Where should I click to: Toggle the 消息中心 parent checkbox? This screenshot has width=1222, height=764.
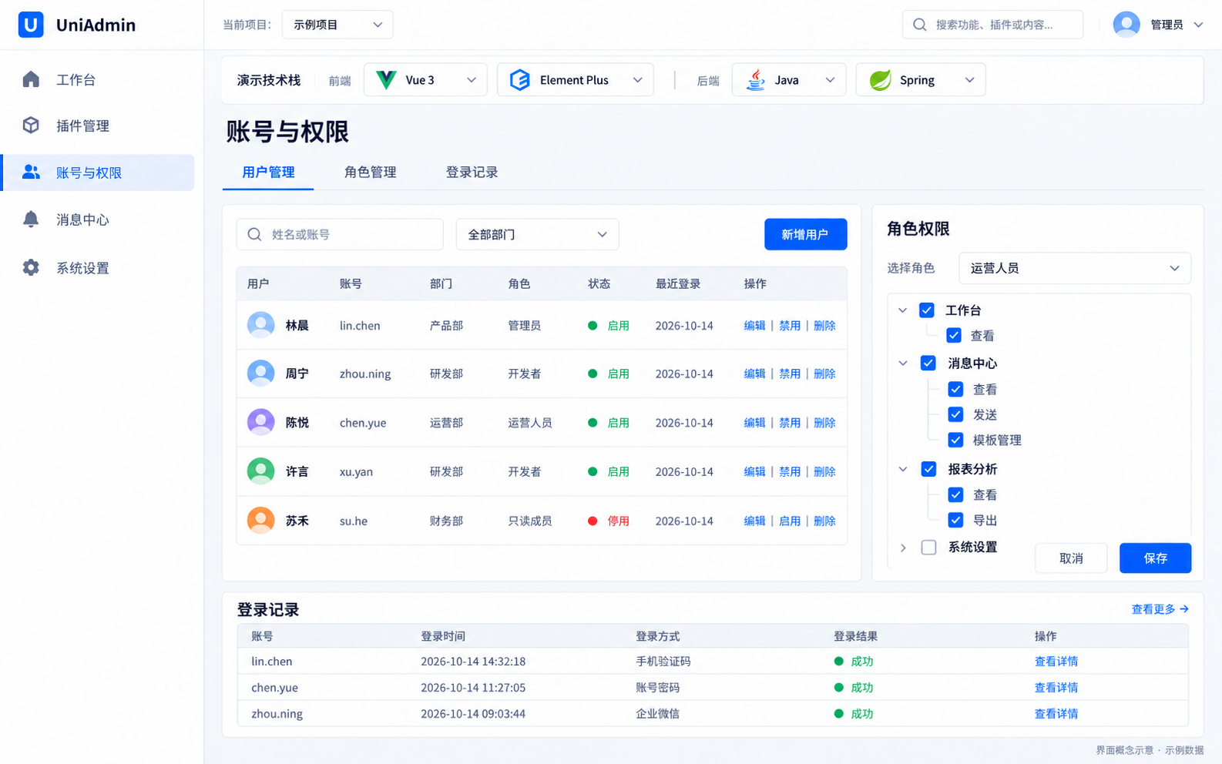tap(928, 363)
